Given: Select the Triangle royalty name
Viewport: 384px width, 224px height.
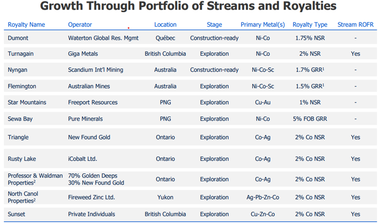Looking at the screenshot, I should coord(18,137).
